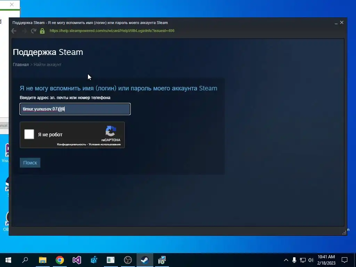Screen dimensions: 356x267
Task: Open the volume speaker tray icon
Action: point(311,260)
